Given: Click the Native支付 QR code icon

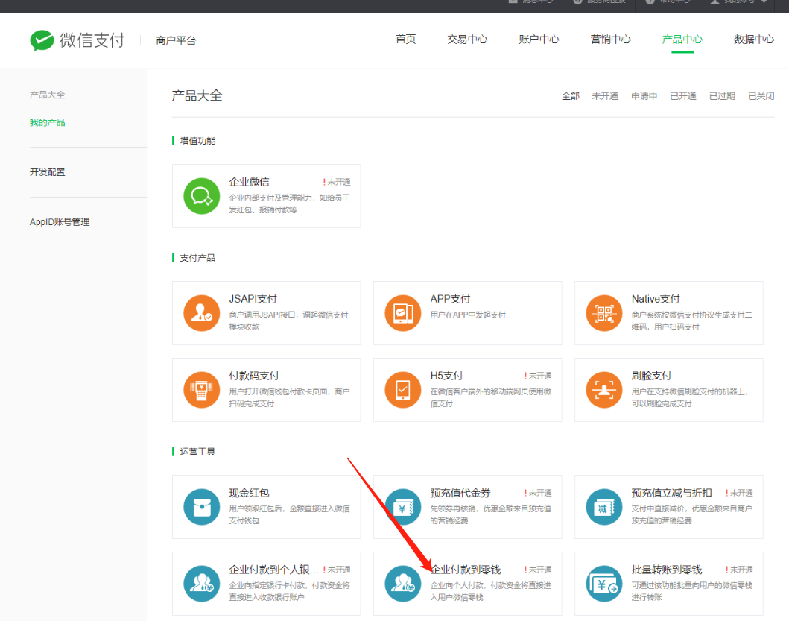Looking at the screenshot, I should coord(603,313).
